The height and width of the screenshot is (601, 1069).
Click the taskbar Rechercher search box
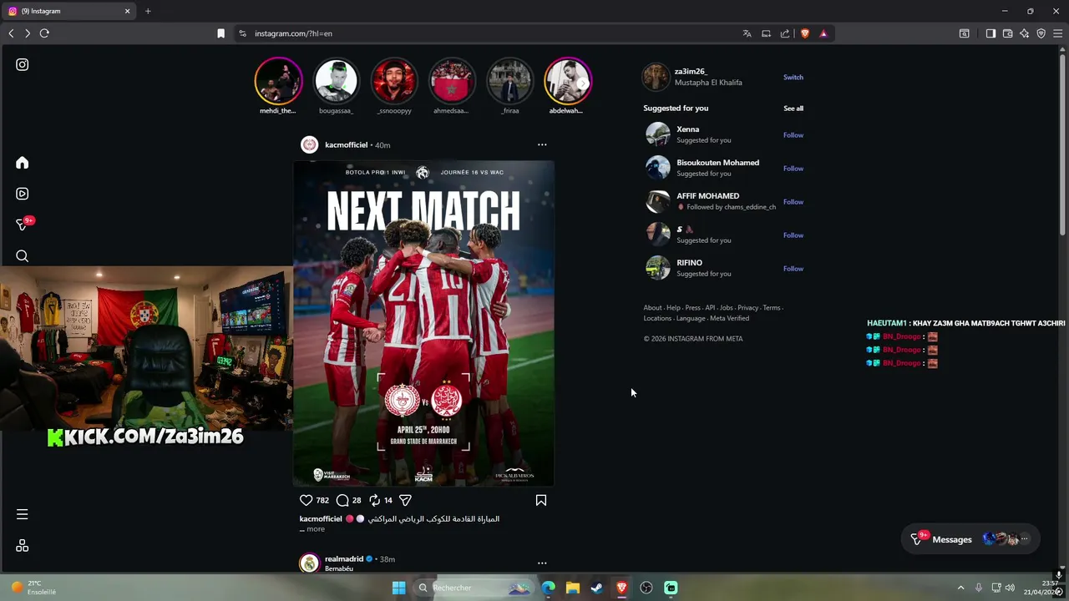(x=473, y=588)
